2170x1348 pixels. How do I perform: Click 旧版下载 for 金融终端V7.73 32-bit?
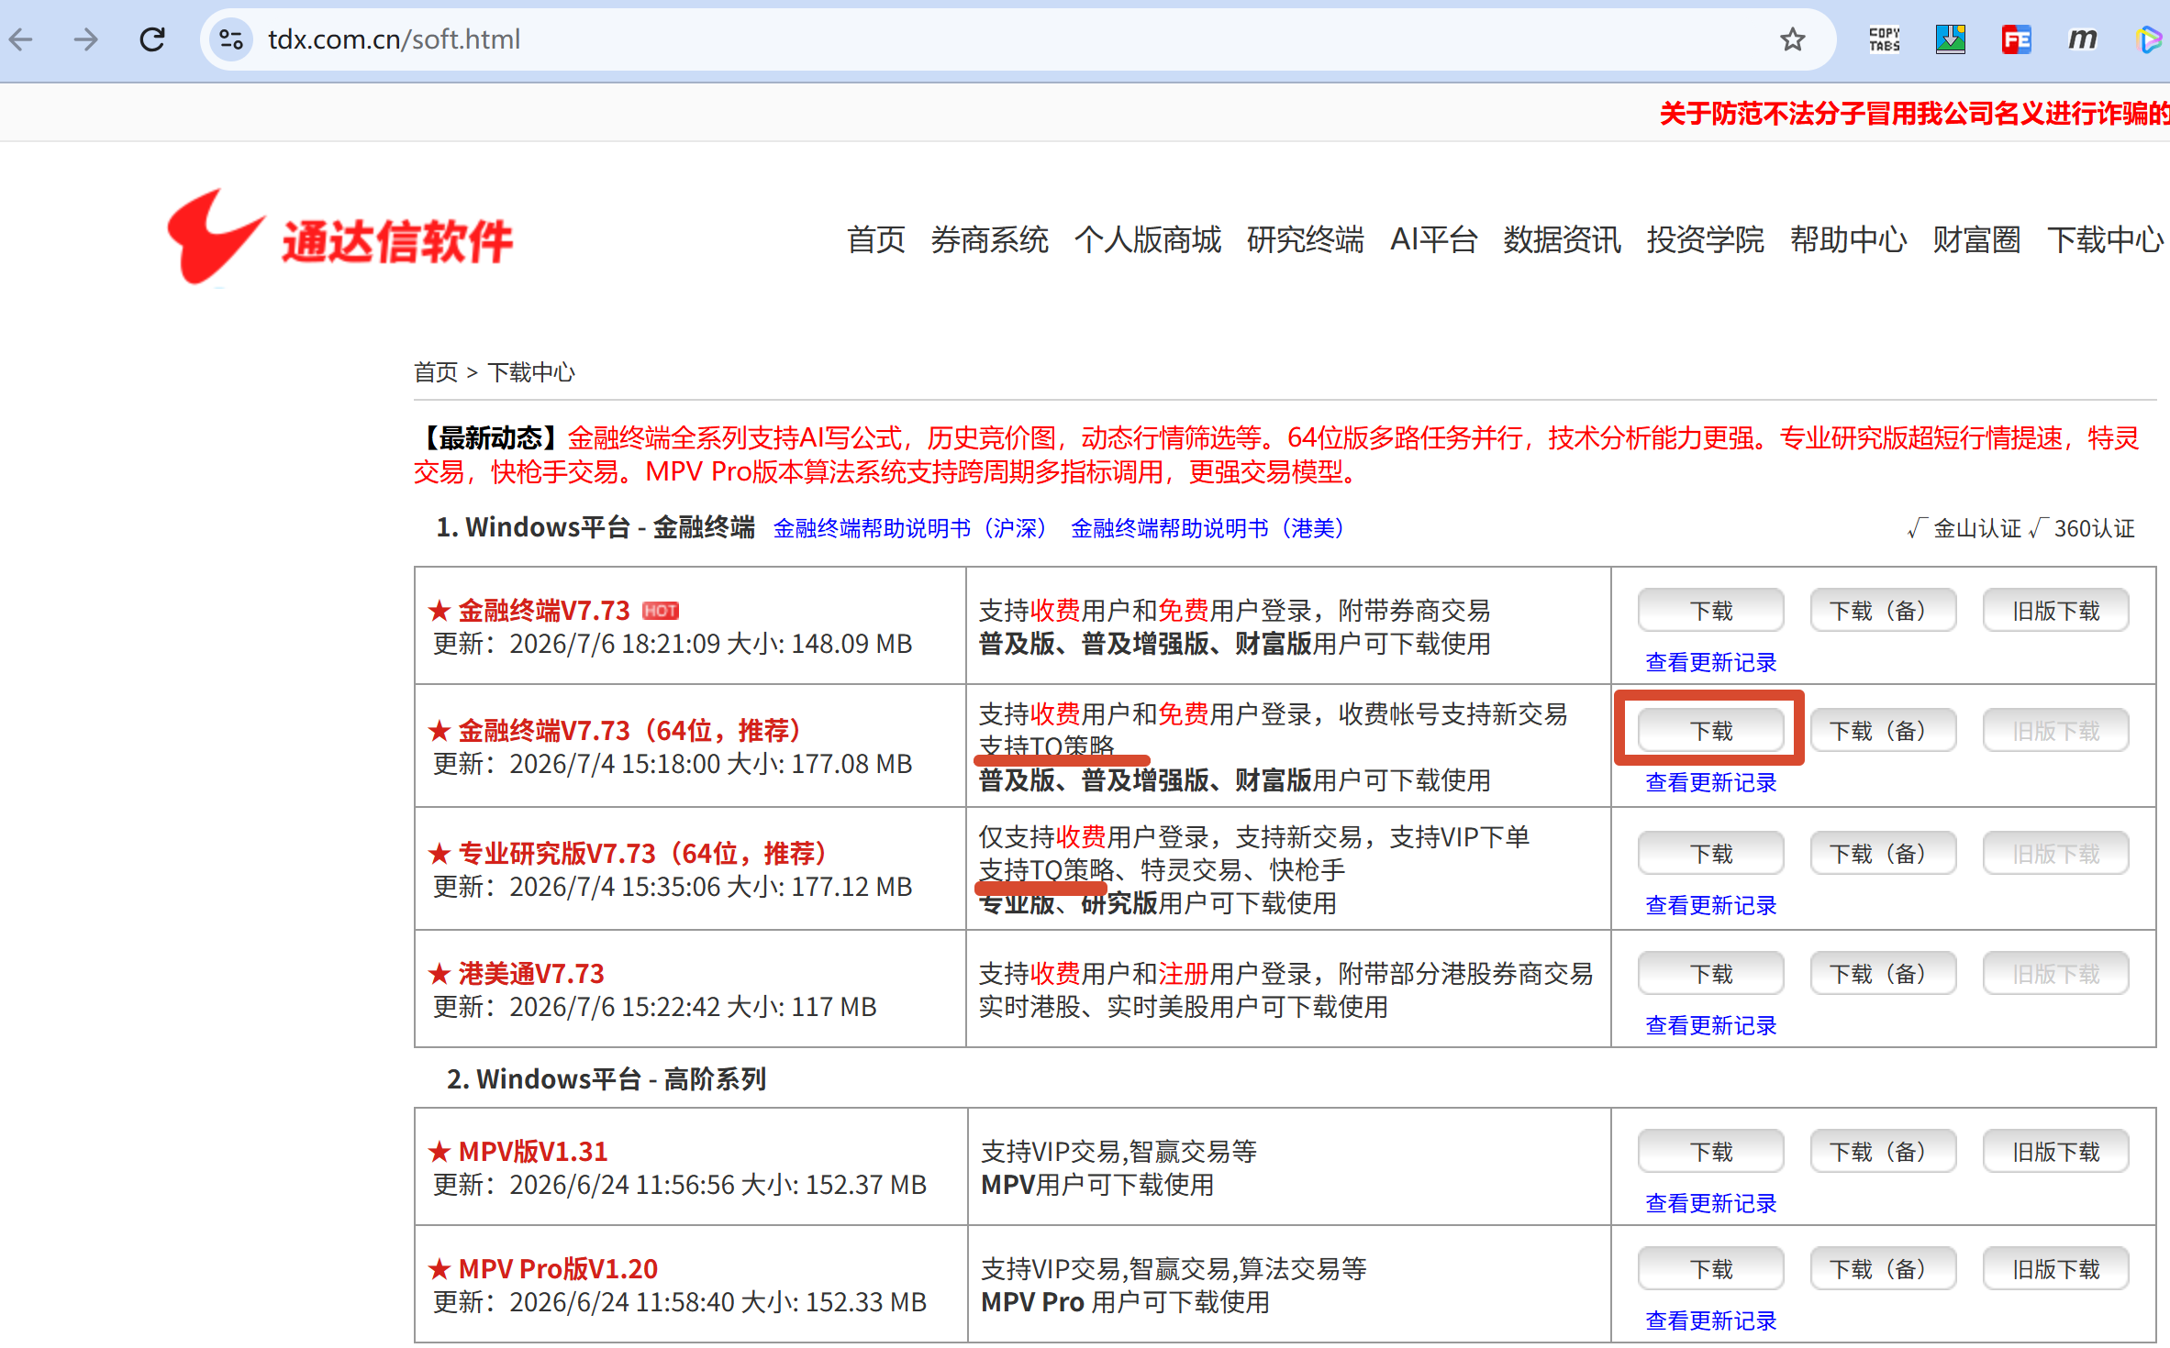tap(2056, 611)
